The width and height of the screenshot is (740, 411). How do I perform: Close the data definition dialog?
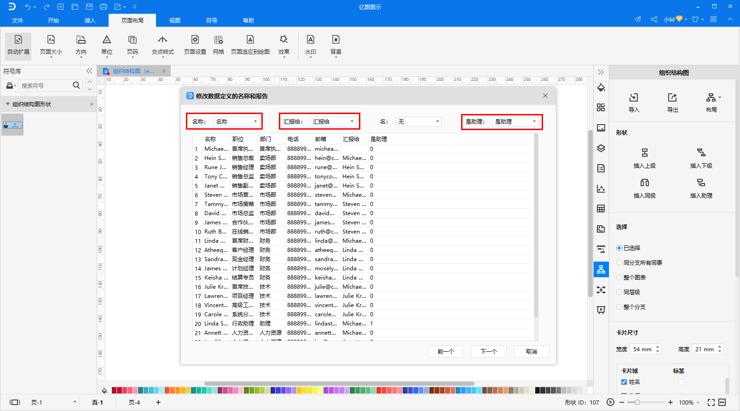(545, 96)
